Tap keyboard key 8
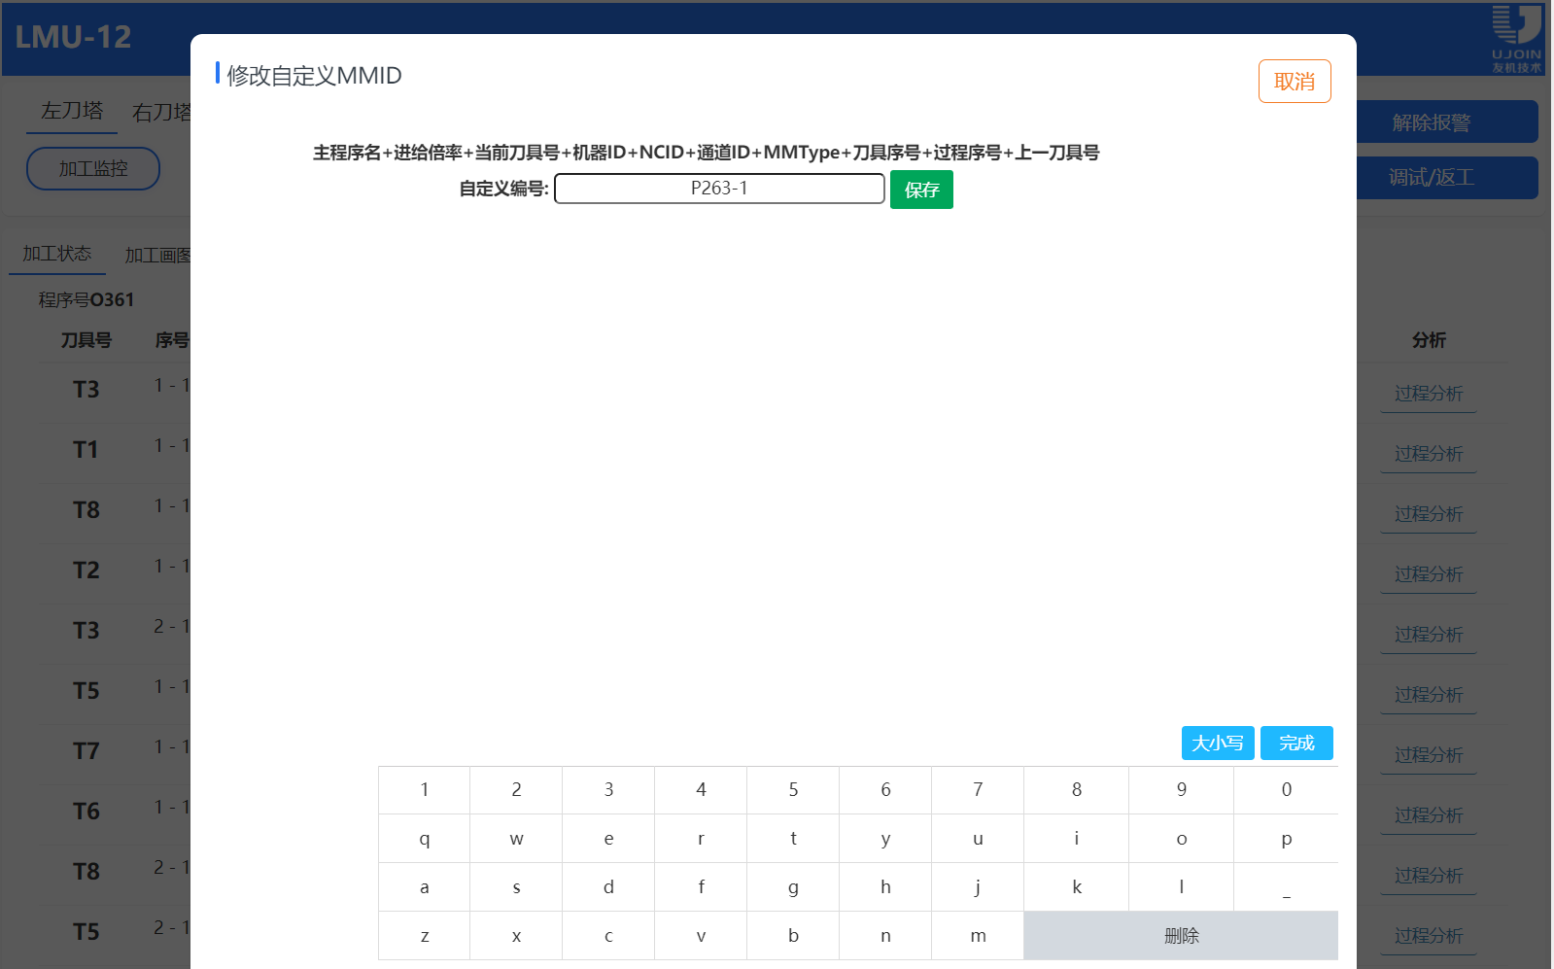 [1077, 790]
